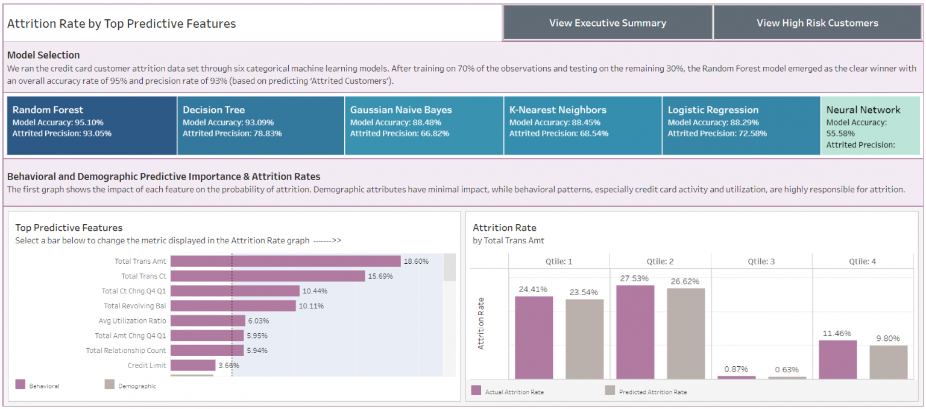Select the Logistic Regression model tile
This screenshot has width=926, height=409.
(741, 126)
